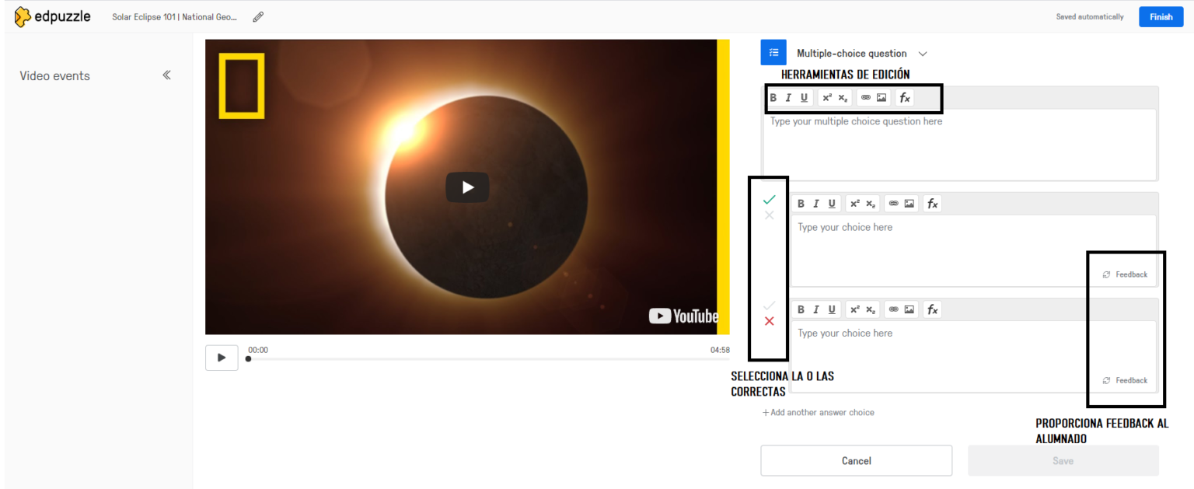Mark second choice as incorrect with red X
The width and height of the screenshot is (1194, 489).
pyautogui.click(x=770, y=321)
